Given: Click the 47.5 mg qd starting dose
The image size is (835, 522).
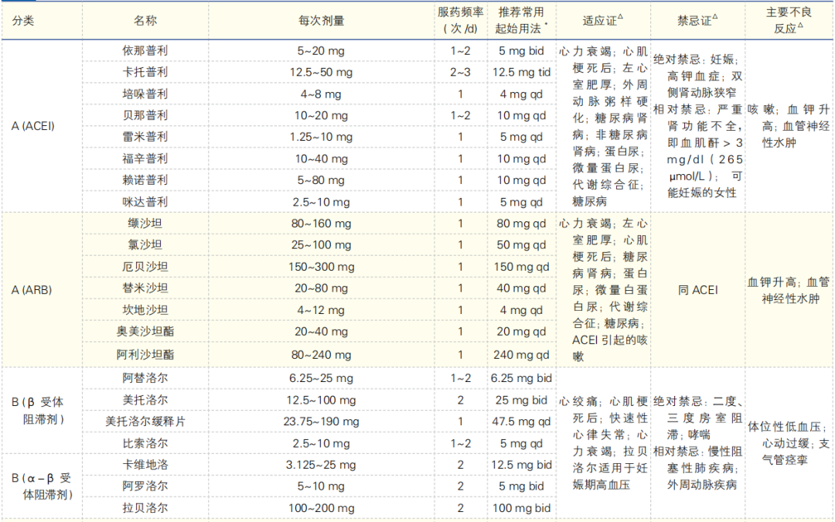Looking at the screenshot, I should 521,421.
